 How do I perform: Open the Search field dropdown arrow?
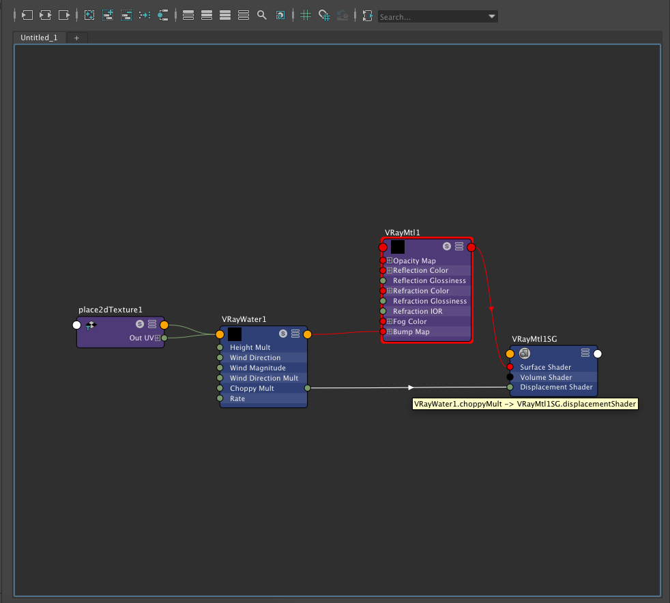tap(492, 16)
